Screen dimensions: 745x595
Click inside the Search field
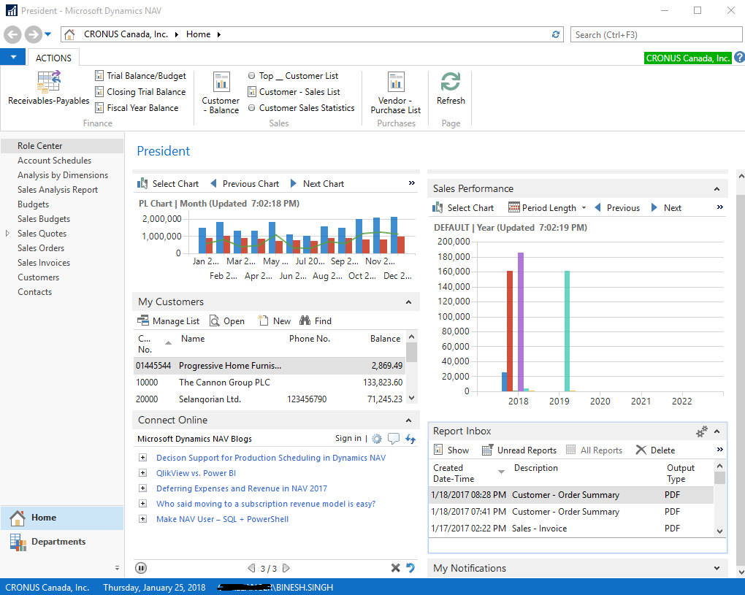[655, 34]
